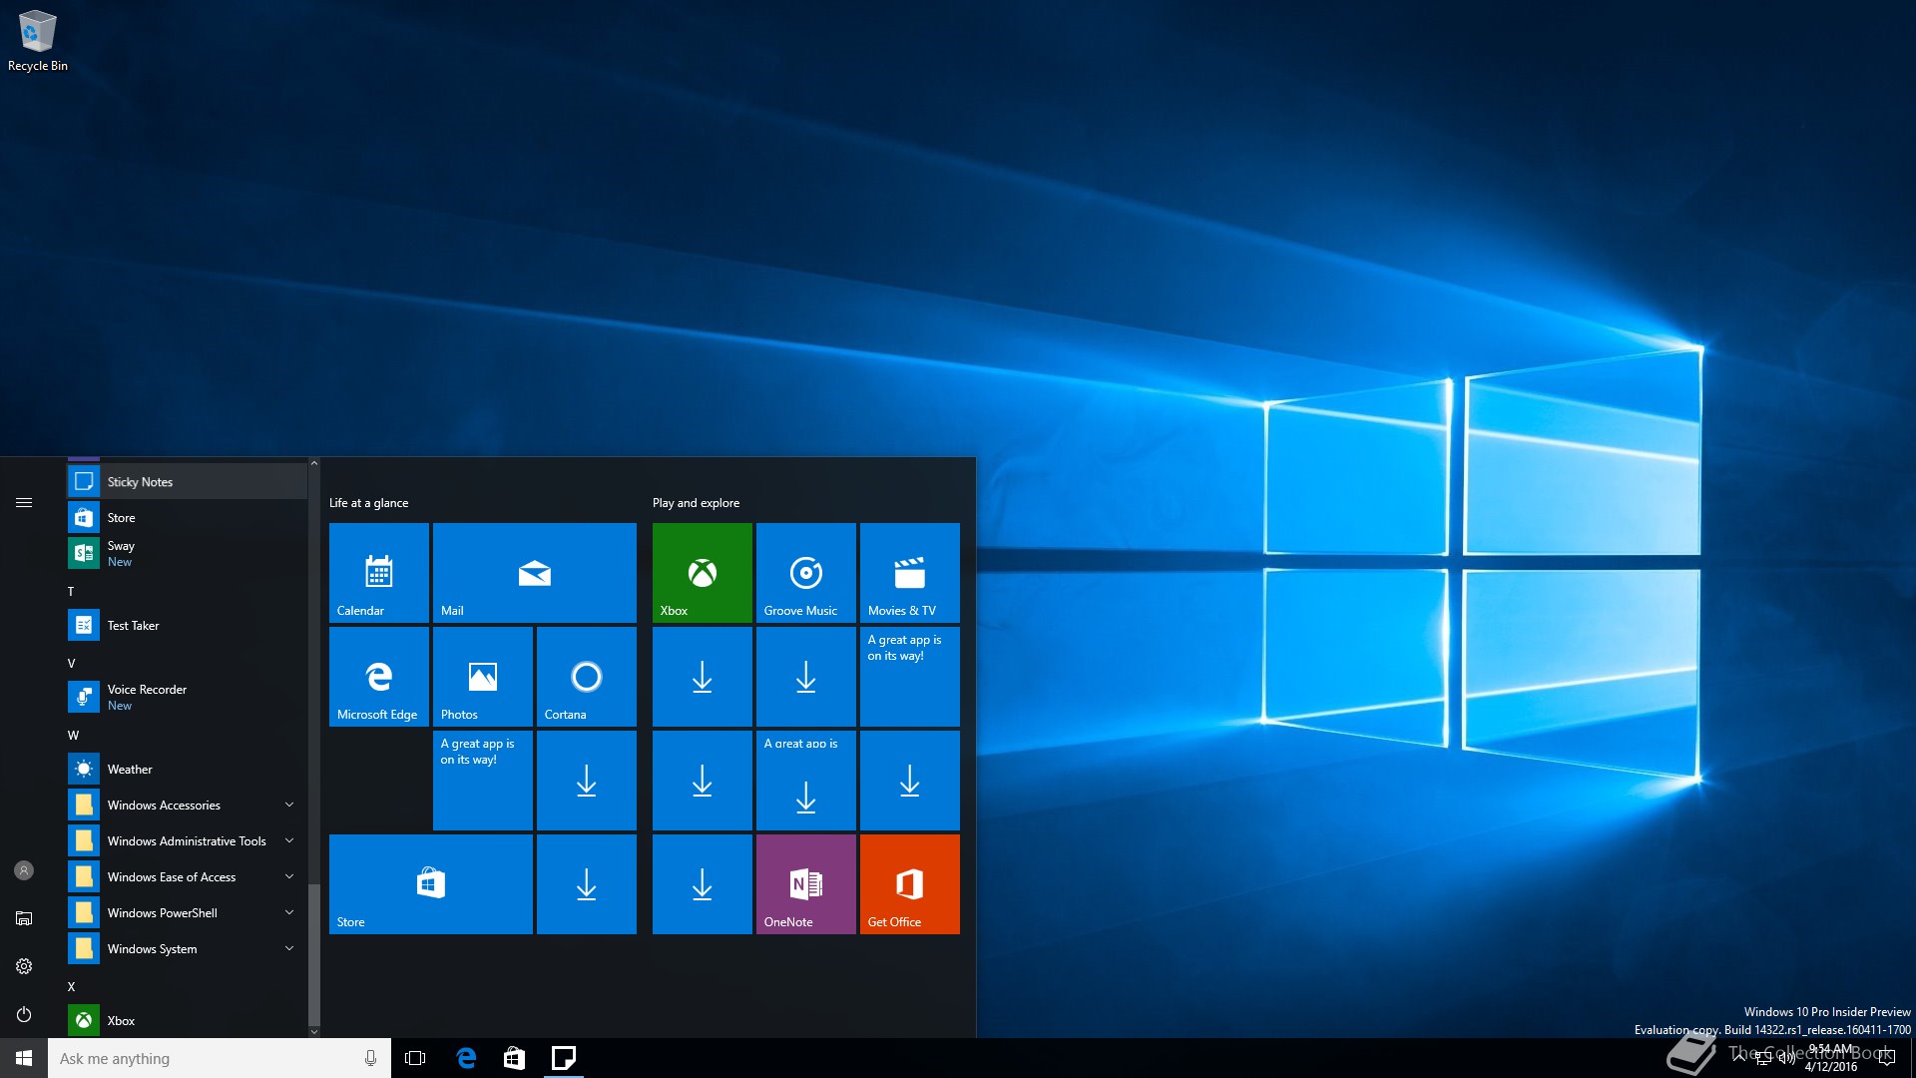
Task: Open the wide Store tile
Action: click(431, 884)
